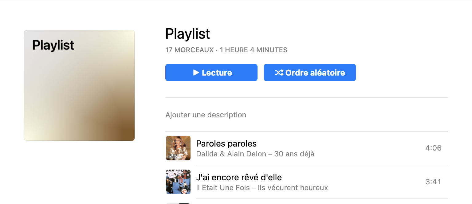Click the partially visible third track thumbnail
The width and height of the screenshot is (472, 204).
(178, 203)
